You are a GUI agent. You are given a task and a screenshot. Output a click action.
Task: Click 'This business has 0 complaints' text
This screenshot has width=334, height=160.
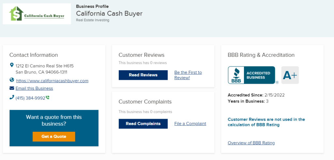[x=145, y=112]
